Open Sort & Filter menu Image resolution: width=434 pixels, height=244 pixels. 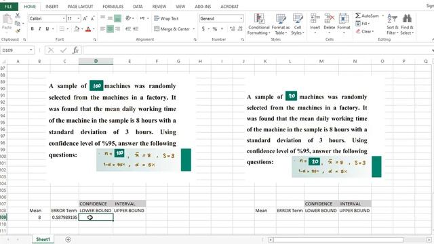click(393, 24)
